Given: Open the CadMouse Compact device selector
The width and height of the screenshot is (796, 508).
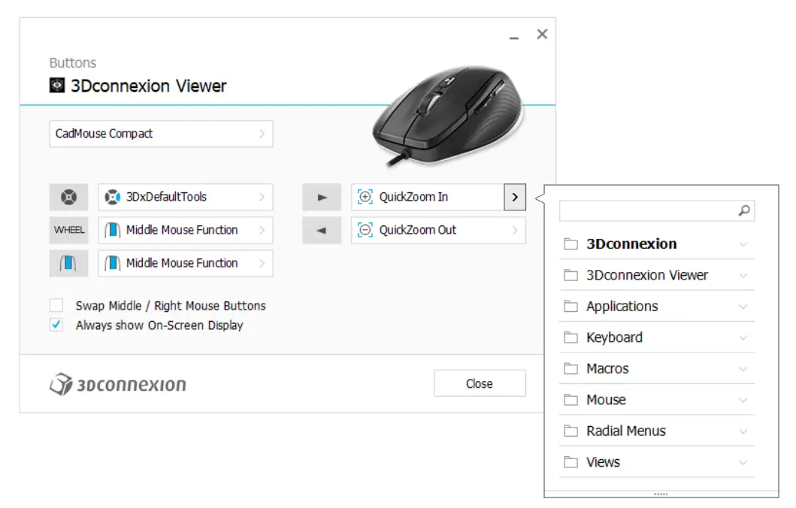Looking at the screenshot, I should [161, 134].
